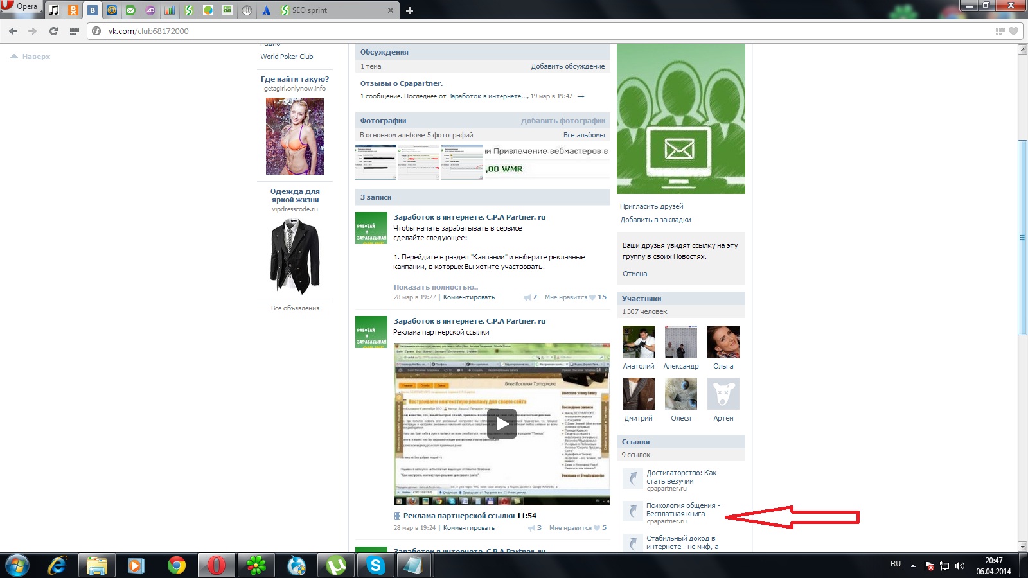The height and width of the screenshot is (578, 1028).
Task: Open the SEO sprint tab
Action: click(334, 10)
